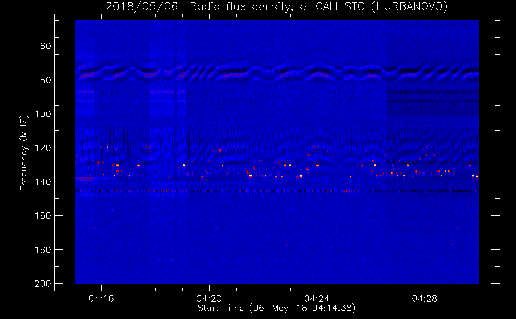516x319 pixels.
Task: Click the 'Frequency (MHZ)' axis label
Action: coord(24,153)
